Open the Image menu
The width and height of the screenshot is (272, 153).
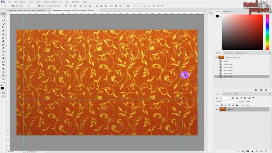[23, 2]
